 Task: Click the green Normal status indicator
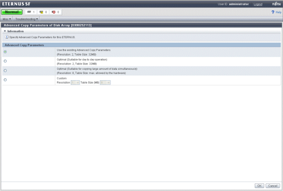pos(12,12)
